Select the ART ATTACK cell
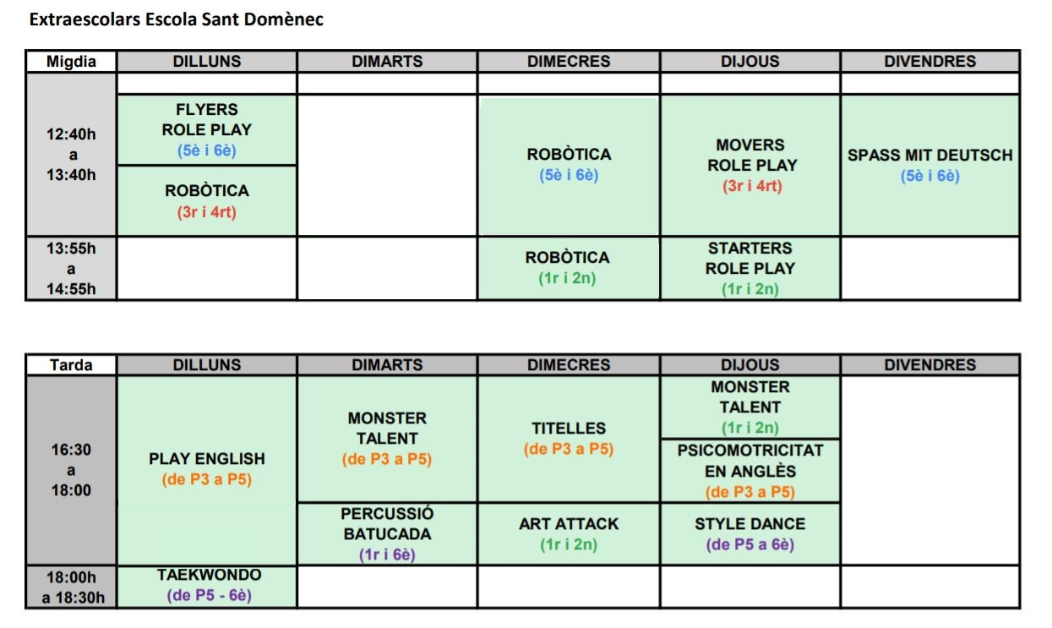This screenshot has height=628, width=1052. point(569,533)
